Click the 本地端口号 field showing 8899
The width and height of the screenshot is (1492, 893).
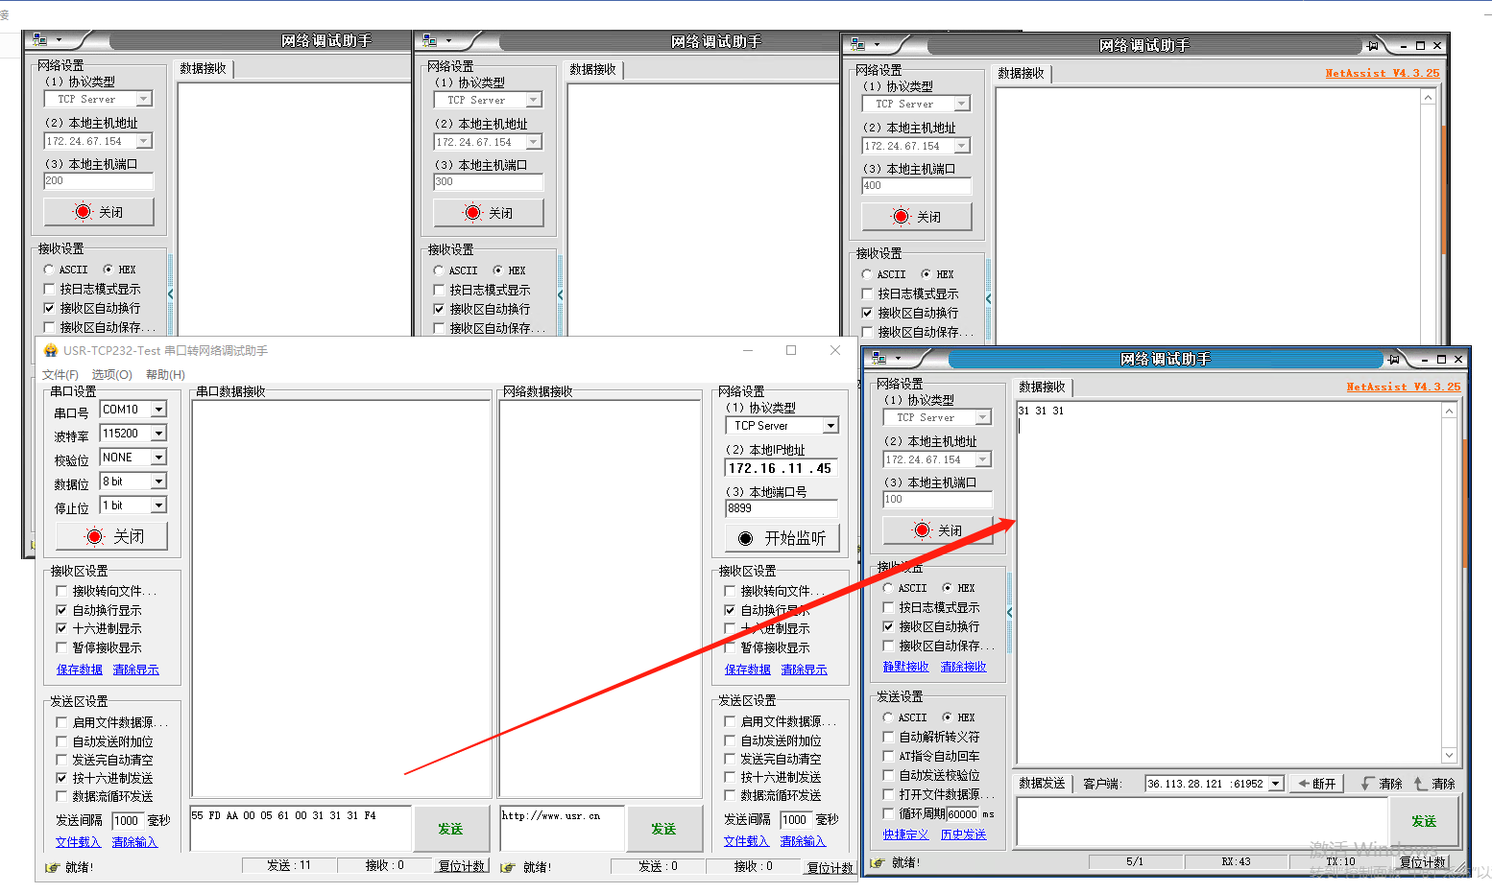(781, 508)
